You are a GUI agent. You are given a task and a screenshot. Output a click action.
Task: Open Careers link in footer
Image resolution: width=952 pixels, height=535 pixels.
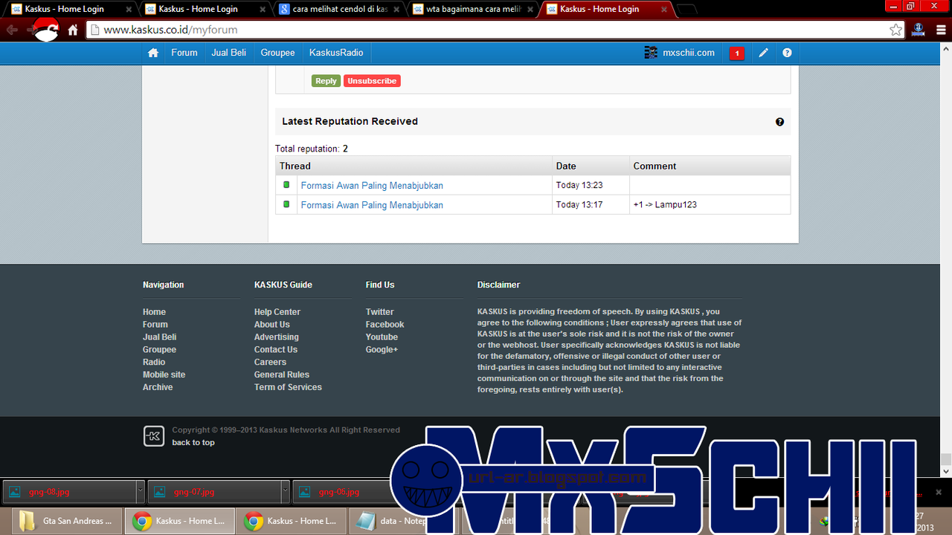click(270, 363)
